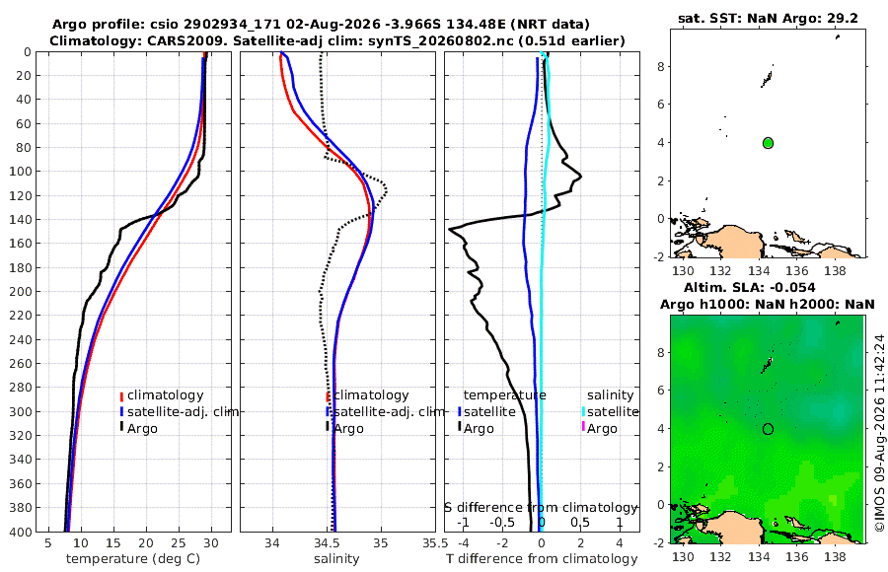Screen dimensions: 888x572
Task: Click the IMOS timestamp text on right edge
Action: point(879,433)
